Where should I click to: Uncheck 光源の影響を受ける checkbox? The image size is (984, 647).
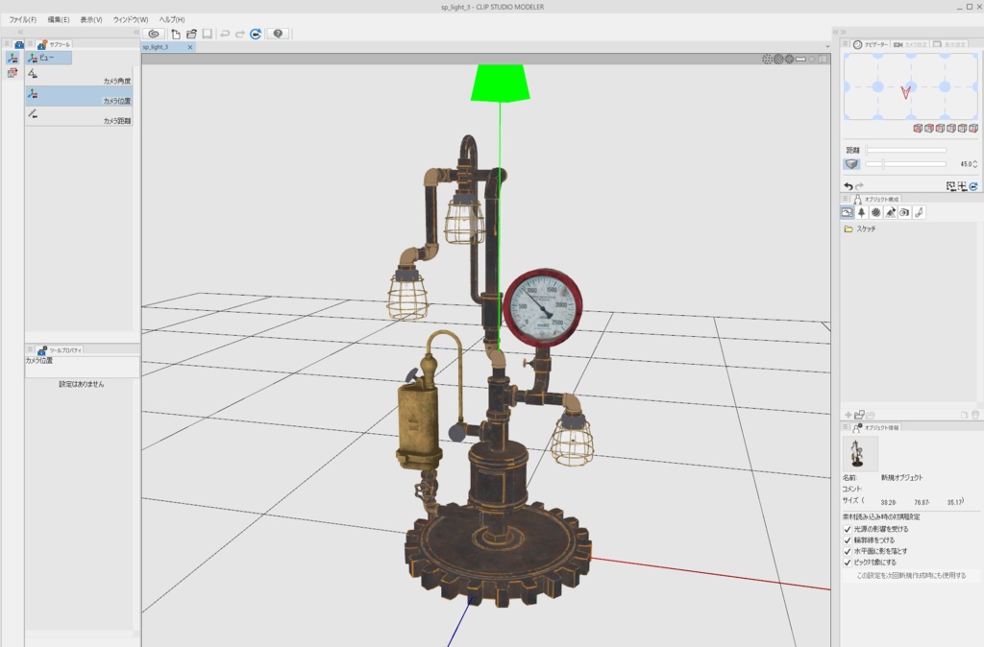(x=849, y=529)
